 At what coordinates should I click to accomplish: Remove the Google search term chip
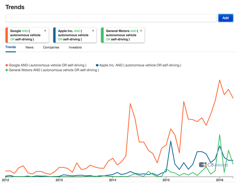pos(45,31)
